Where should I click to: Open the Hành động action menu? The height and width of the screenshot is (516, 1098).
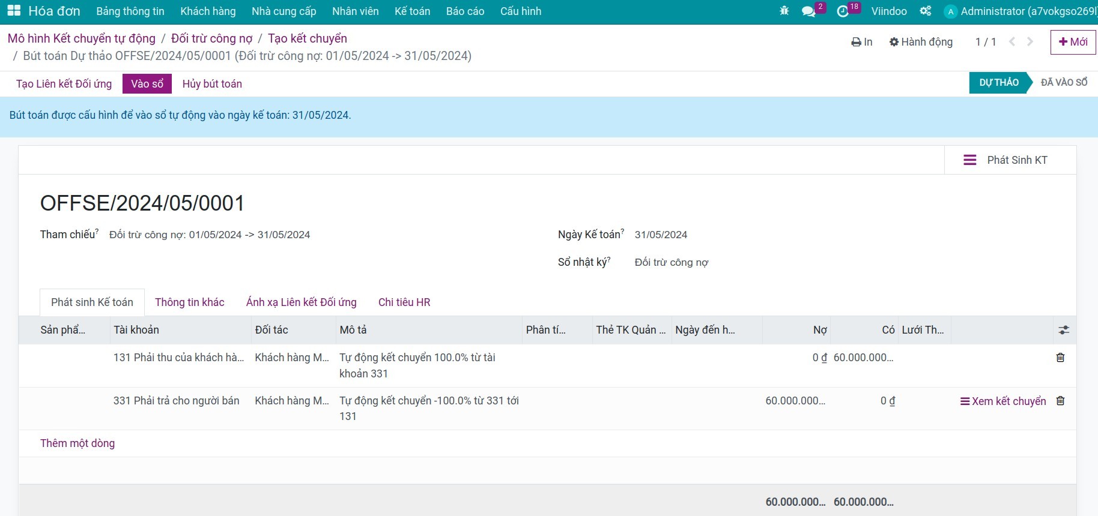[x=921, y=42]
